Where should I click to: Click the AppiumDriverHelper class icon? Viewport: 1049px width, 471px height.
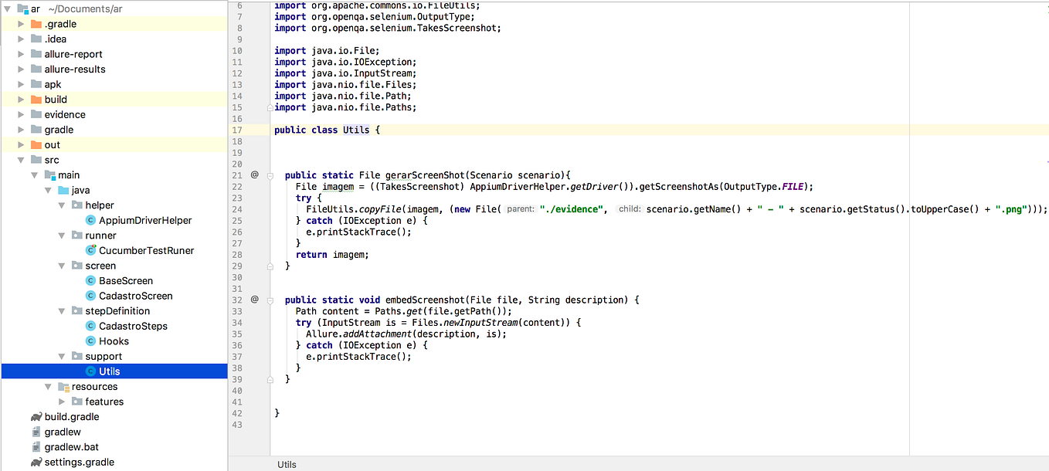pyautogui.click(x=91, y=220)
